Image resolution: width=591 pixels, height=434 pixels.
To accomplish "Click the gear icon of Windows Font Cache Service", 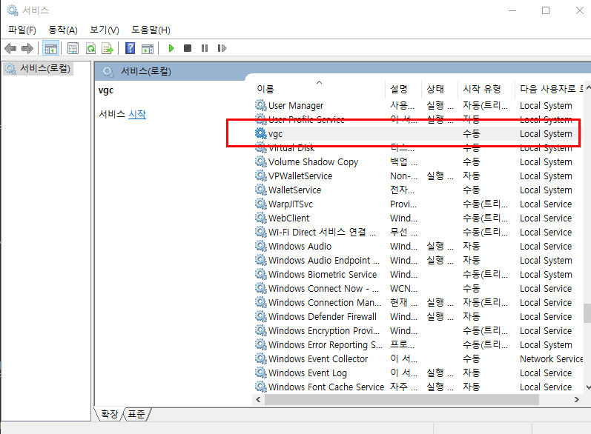I will (x=261, y=386).
